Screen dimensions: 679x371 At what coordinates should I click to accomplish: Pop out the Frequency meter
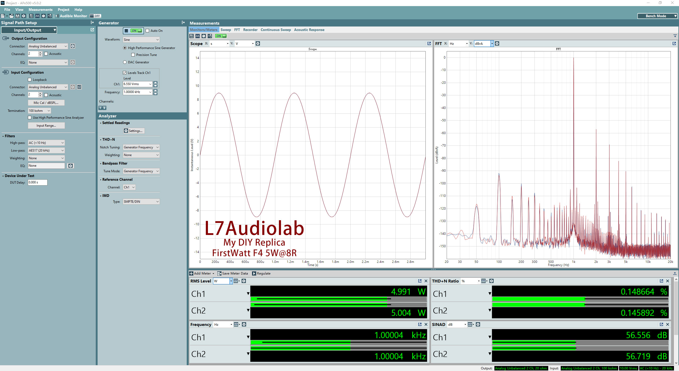[x=420, y=324]
